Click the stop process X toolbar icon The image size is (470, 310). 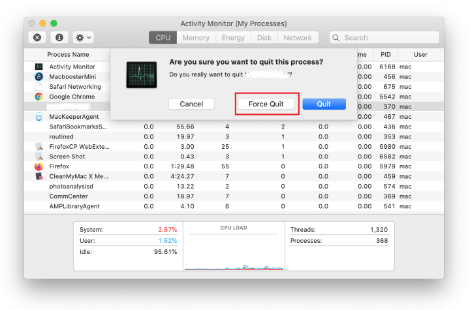[37, 37]
